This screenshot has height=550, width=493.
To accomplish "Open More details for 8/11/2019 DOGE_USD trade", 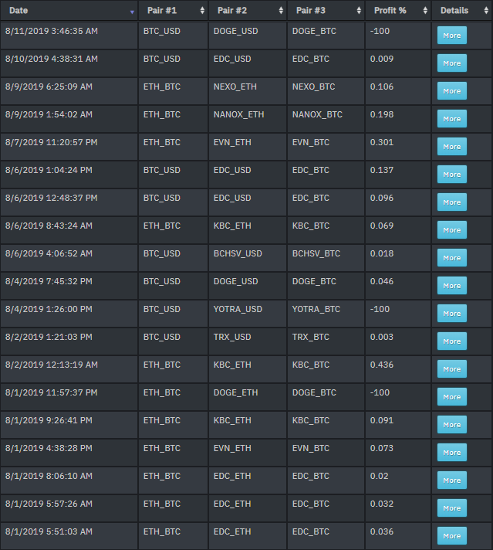I will (x=451, y=36).
